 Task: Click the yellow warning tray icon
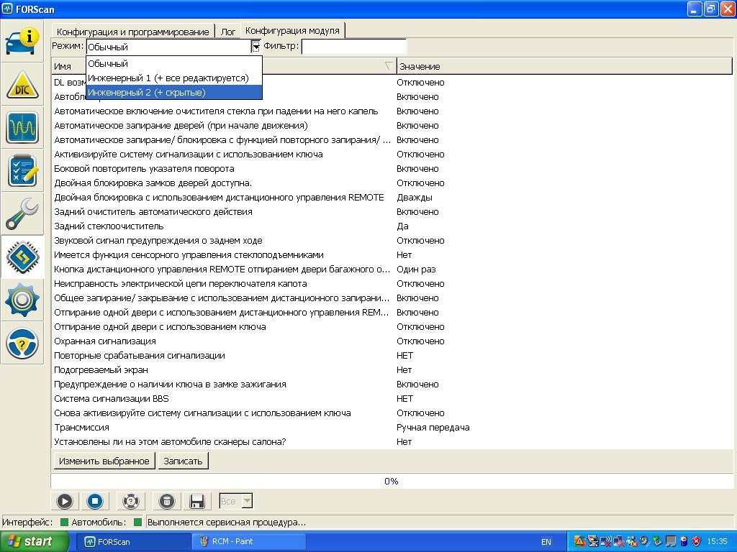click(579, 541)
